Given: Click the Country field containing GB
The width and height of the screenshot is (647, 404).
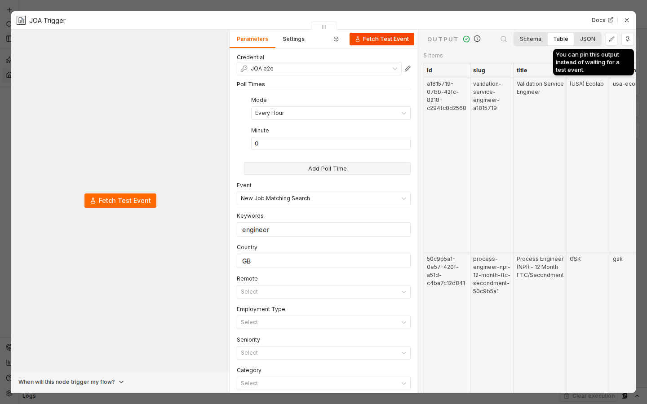Looking at the screenshot, I should pos(323,261).
